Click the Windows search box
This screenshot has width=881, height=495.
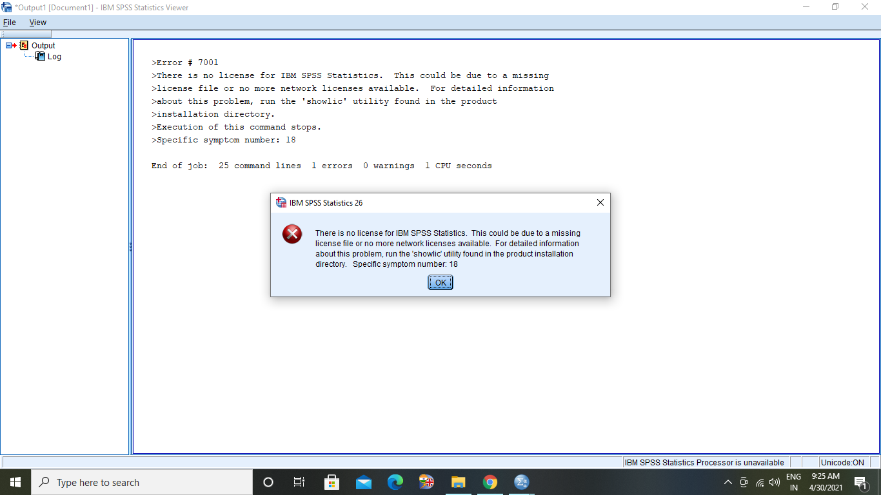[142, 482]
